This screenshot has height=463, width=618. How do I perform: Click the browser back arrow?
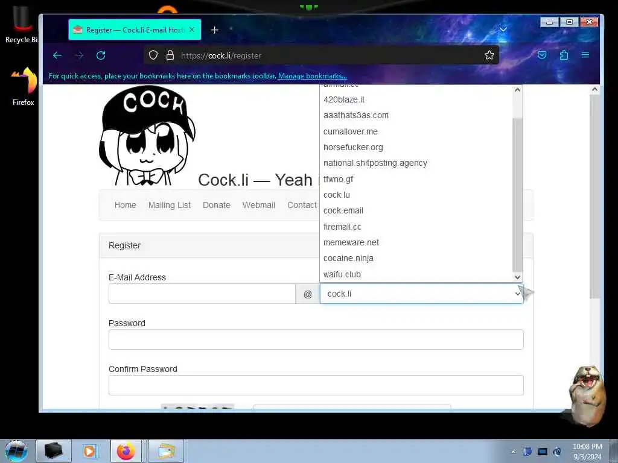(57, 55)
